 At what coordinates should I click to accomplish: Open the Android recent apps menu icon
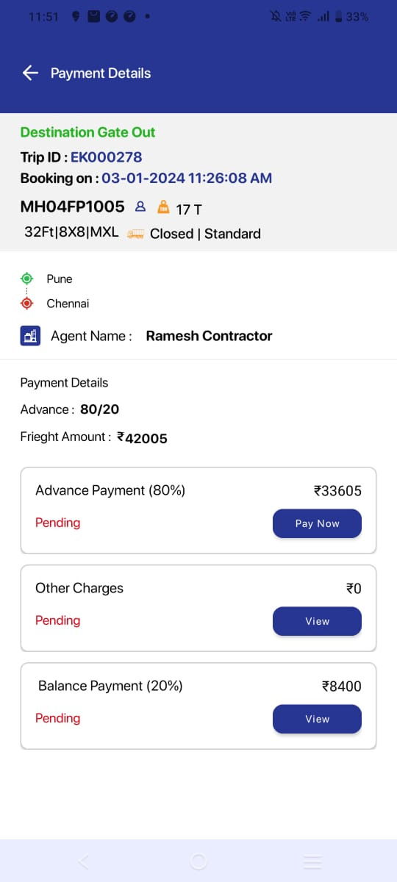(x=312, y=861)
